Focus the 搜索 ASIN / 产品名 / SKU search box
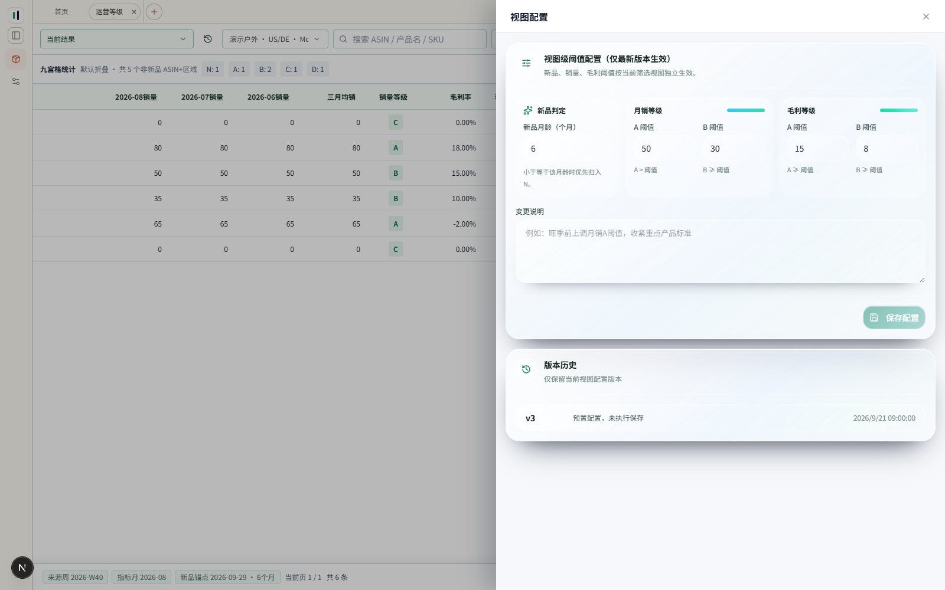945x590 pixels. [x=410, y=39]
